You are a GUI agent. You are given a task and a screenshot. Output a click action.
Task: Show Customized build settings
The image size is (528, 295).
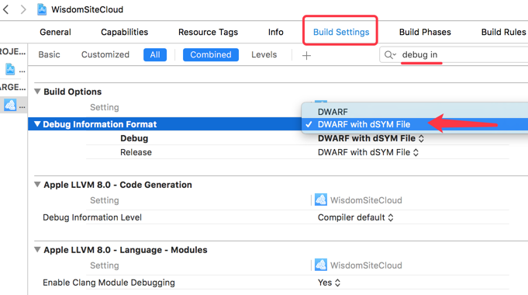[x=105, y=54]
